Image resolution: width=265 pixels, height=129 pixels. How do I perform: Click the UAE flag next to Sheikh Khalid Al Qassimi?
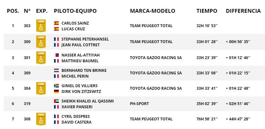[57, 101]
